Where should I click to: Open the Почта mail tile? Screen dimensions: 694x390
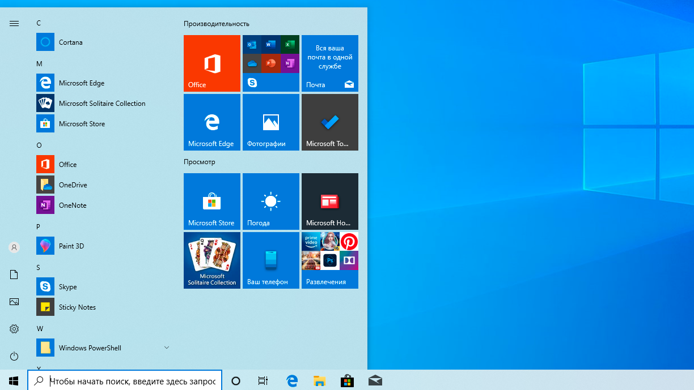point(329,63)
